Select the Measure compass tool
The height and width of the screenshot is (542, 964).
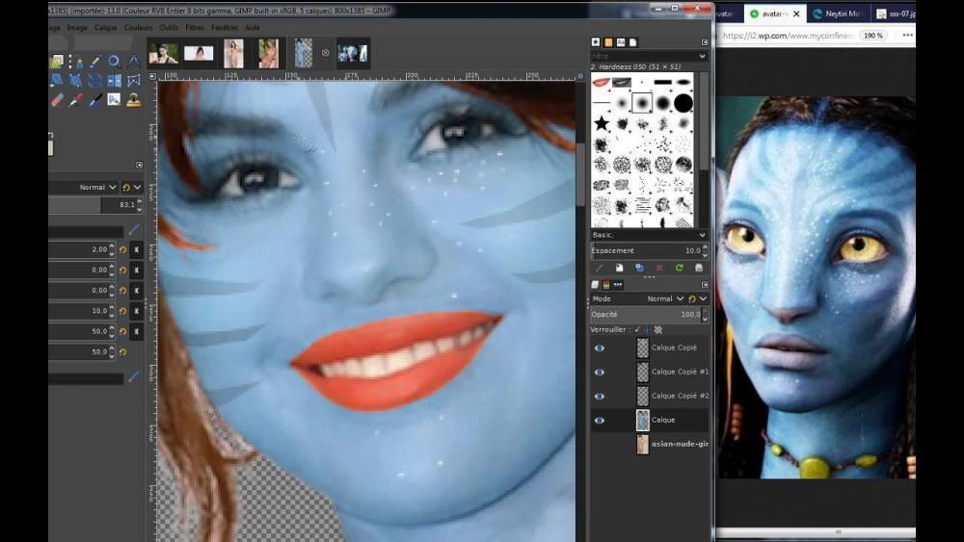[133, 60]
